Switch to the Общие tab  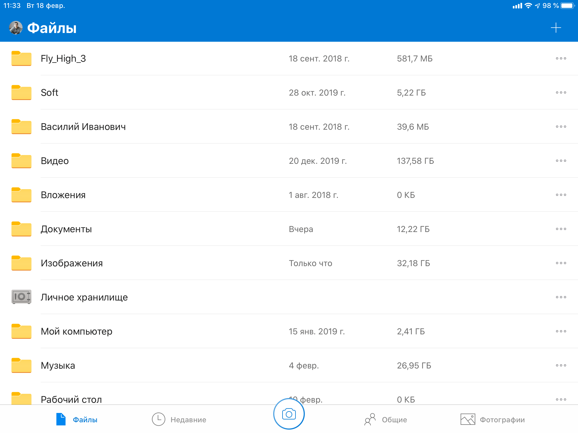pos(386,419)
